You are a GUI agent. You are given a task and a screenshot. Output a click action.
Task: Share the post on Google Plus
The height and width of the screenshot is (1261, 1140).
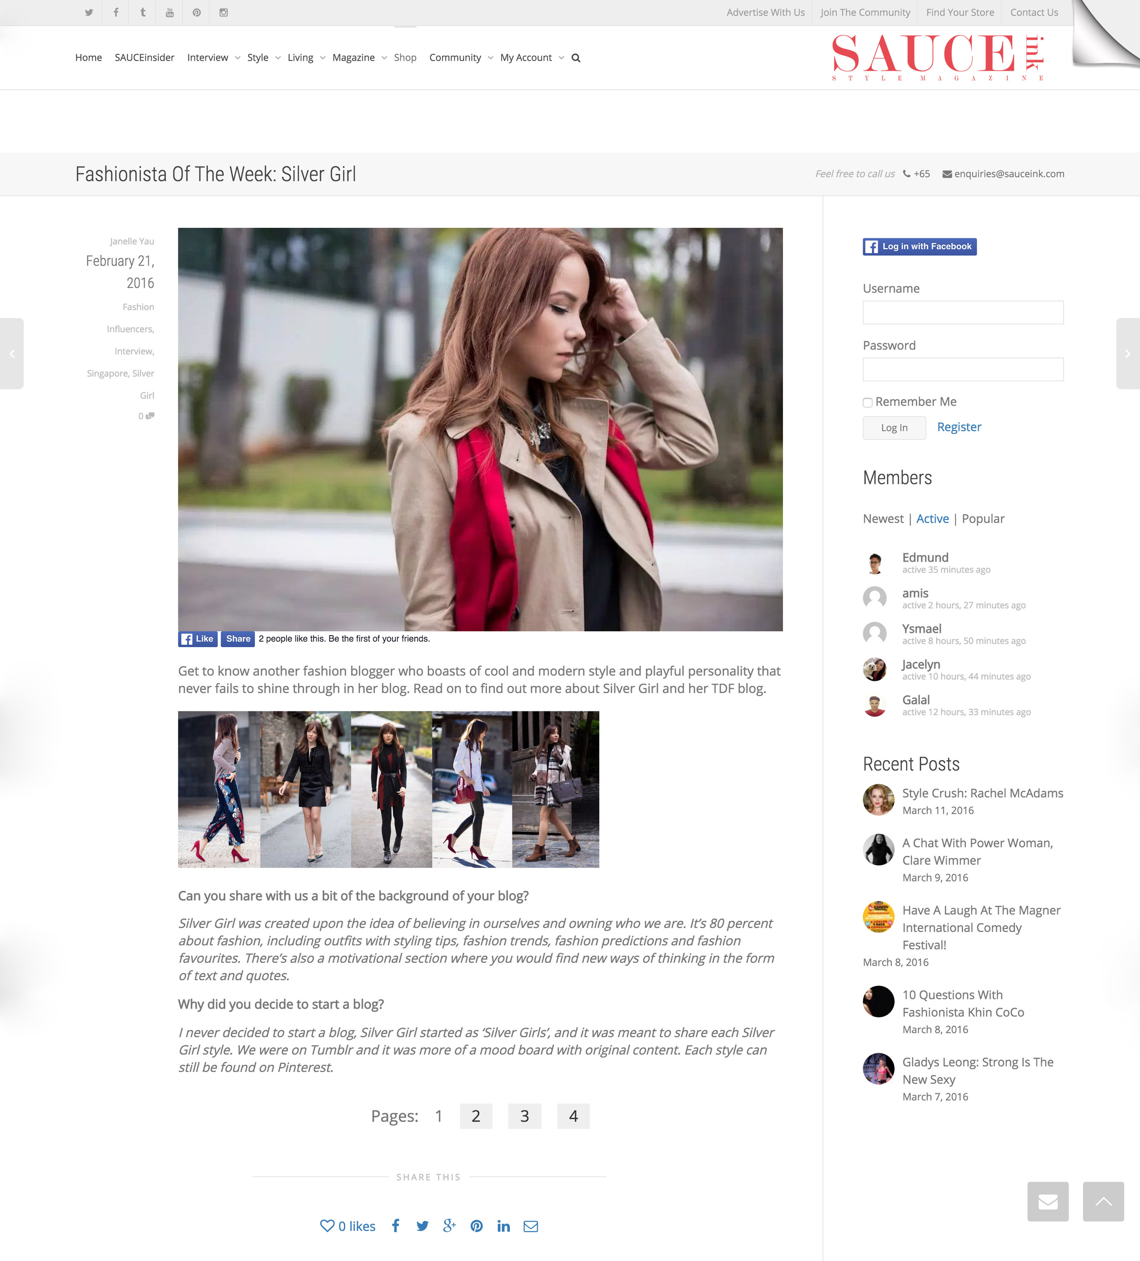tap(450, 1225)
